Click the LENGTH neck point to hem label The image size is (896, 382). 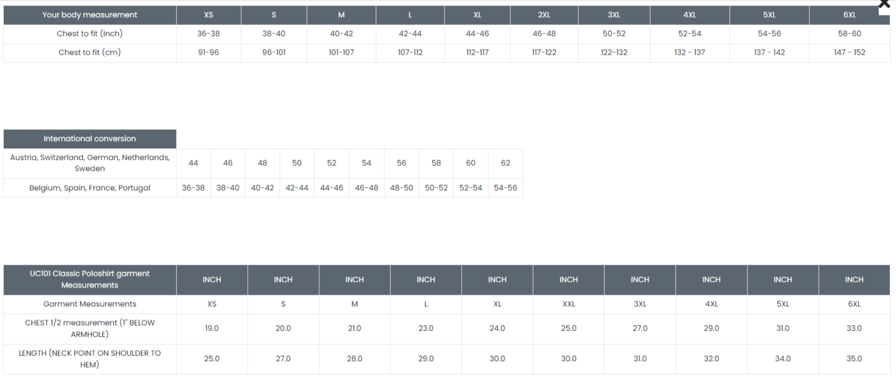[x=90, y=359]
